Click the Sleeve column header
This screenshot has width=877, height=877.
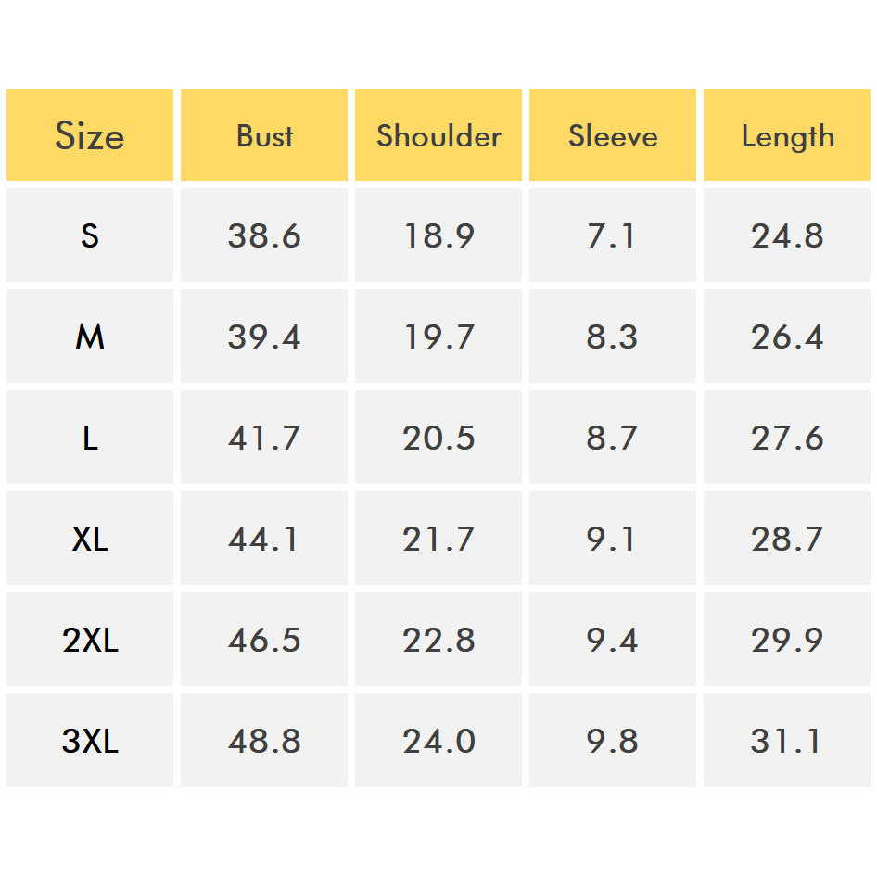pyautogui.click(x=613, y=135)
